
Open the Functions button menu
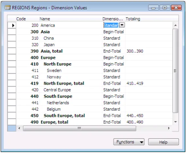coord(129,142)
